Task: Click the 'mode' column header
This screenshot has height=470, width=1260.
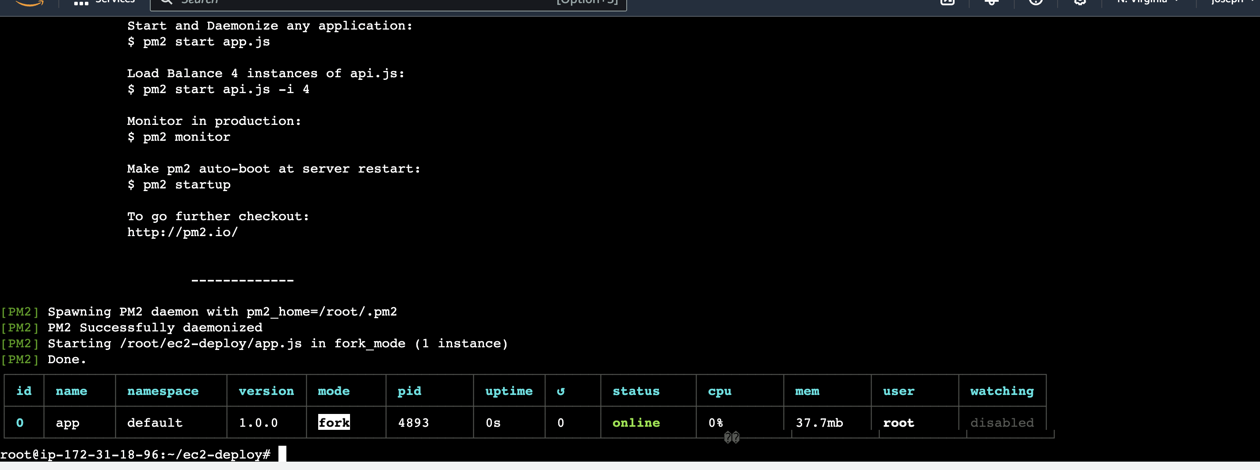Action: click(334, 391)
